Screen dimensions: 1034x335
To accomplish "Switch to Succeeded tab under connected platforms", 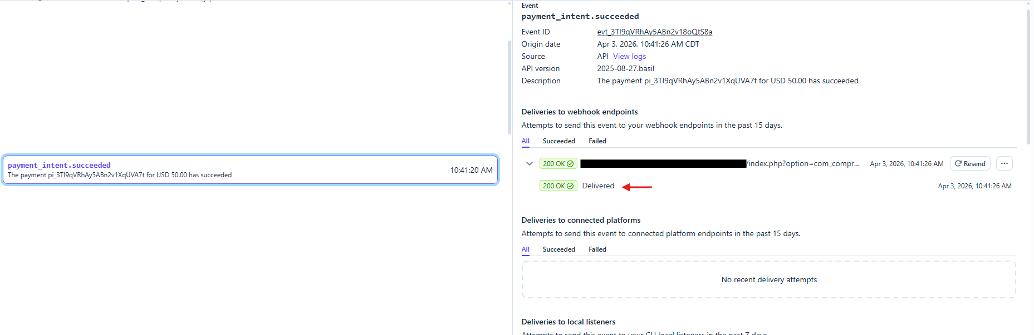I will [558, 249].
